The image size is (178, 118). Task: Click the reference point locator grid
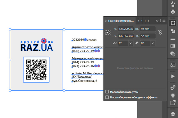coord(108,33)
